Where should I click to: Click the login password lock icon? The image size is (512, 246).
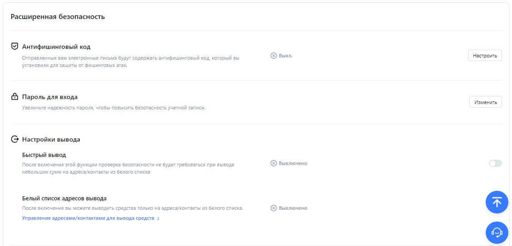[14, 97]
